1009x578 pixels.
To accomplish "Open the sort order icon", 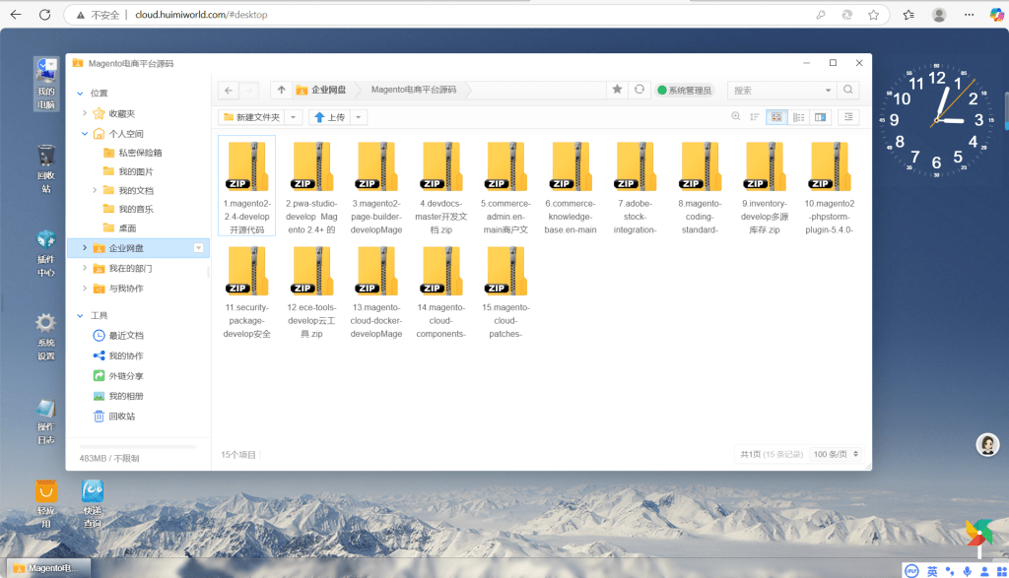I will 755,117.
